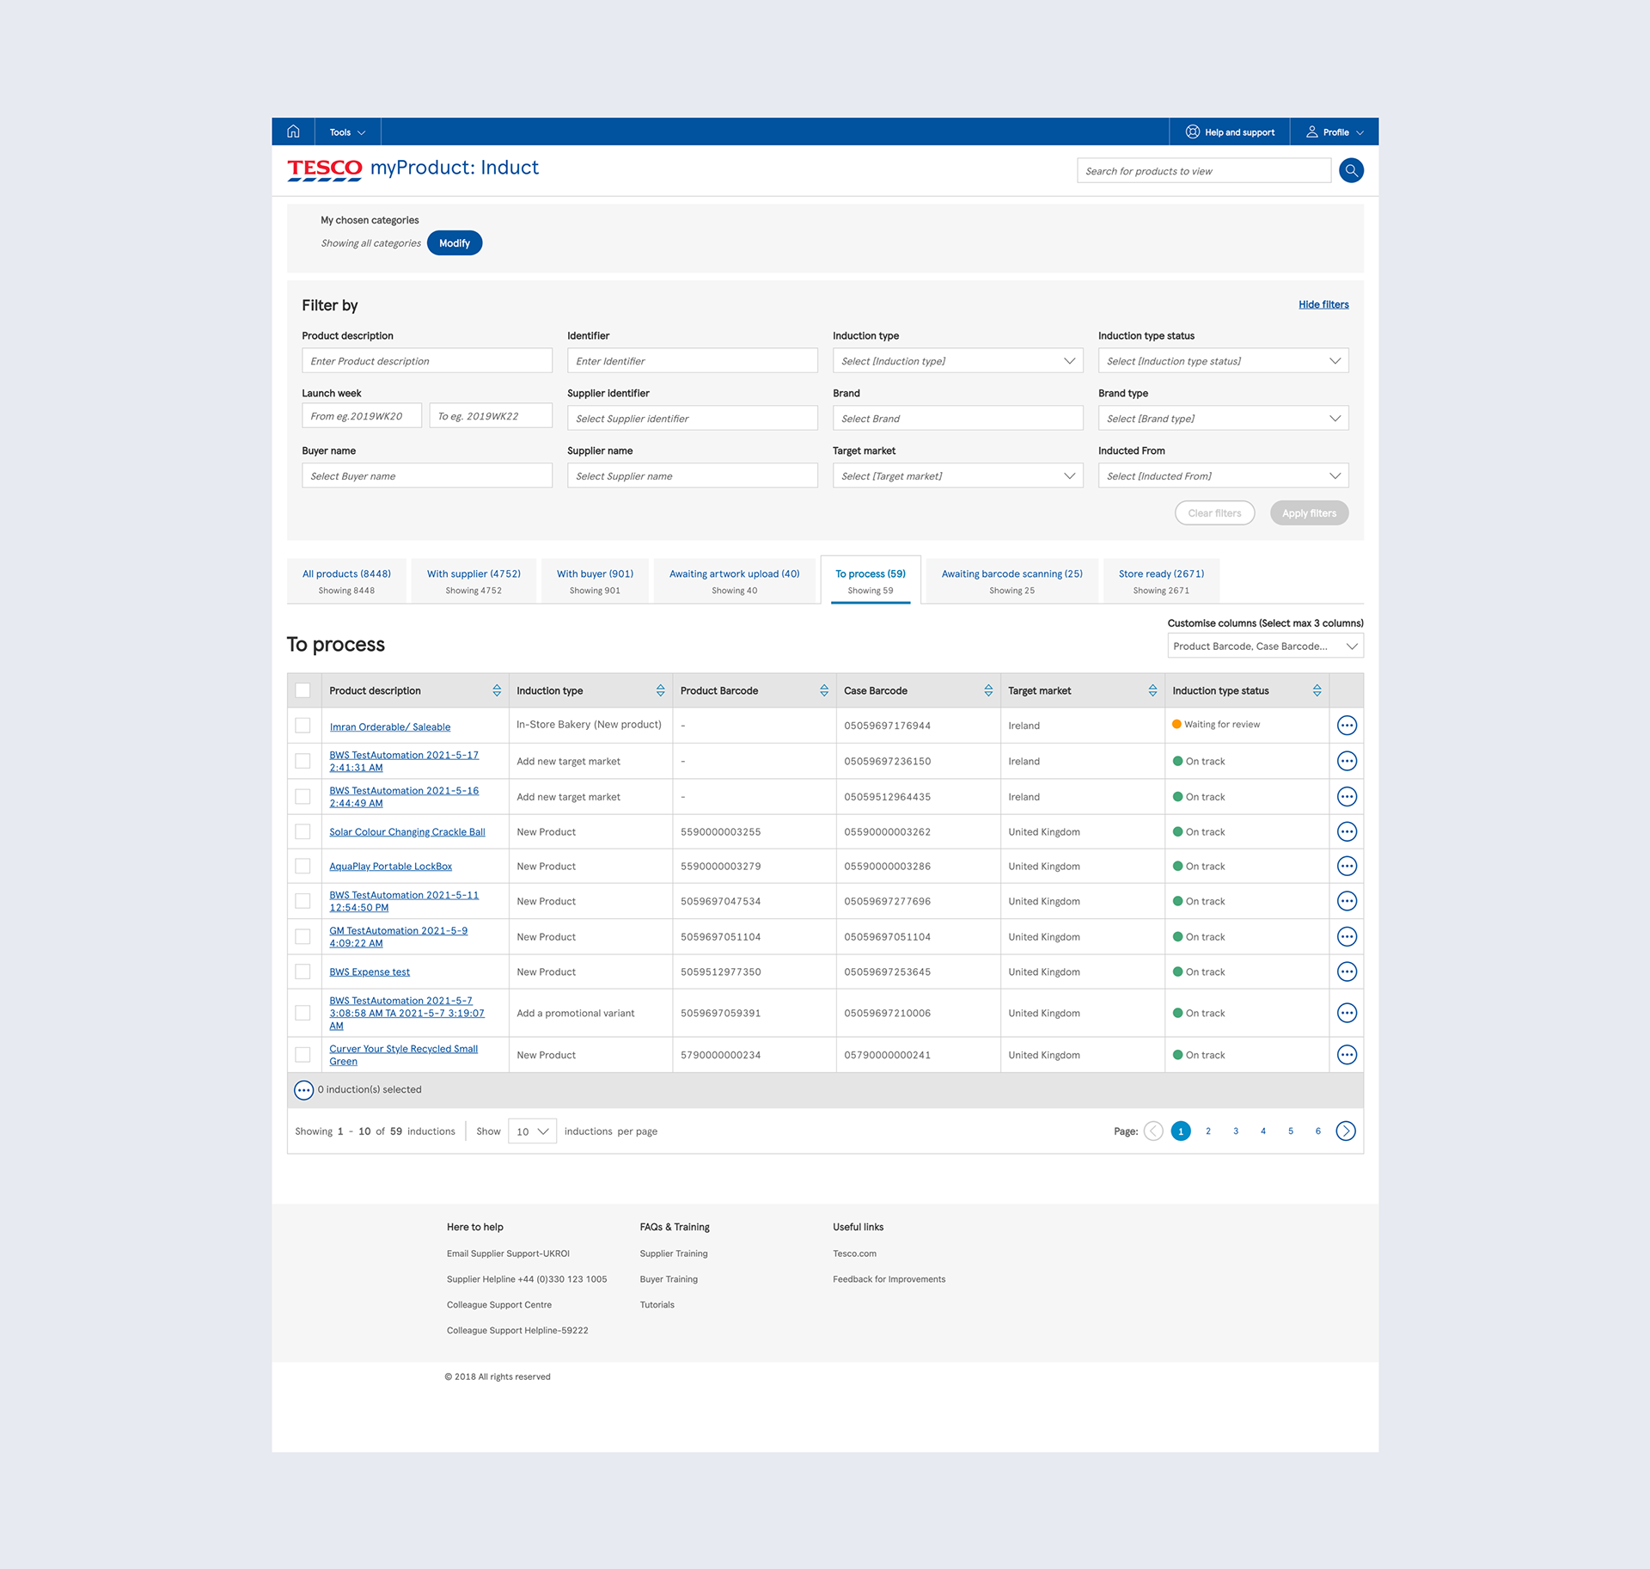Sort the Case Barcode column
Screen dimensions: 1650x1569
tap(988, 690)
